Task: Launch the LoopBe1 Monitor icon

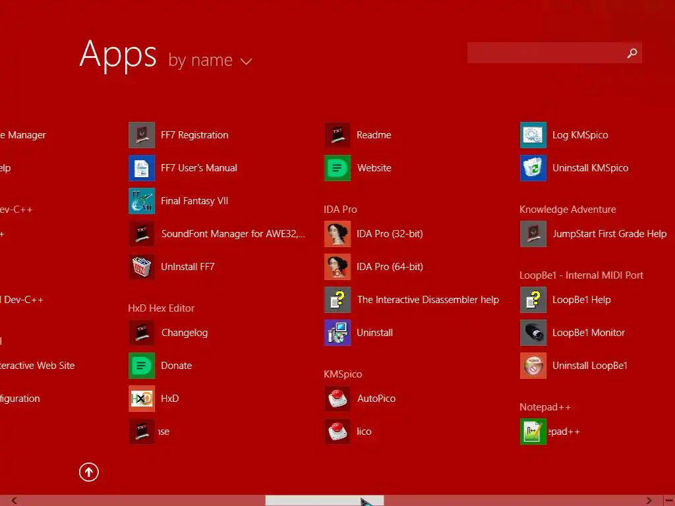Action: pos(533,333)
